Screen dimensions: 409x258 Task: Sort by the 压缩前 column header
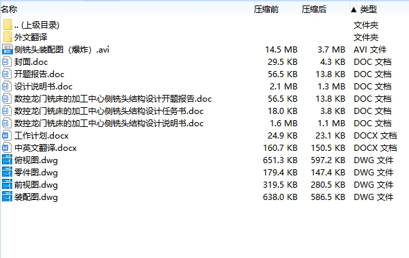click(266, 10)
